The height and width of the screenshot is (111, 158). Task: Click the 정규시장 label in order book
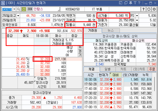(42, 82)
